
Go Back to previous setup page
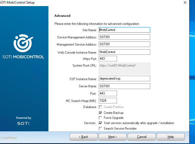point(84,137)
